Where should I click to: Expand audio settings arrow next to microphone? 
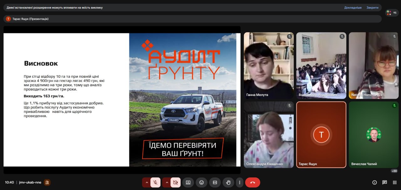pyautogui.click(x=146, y=182)
